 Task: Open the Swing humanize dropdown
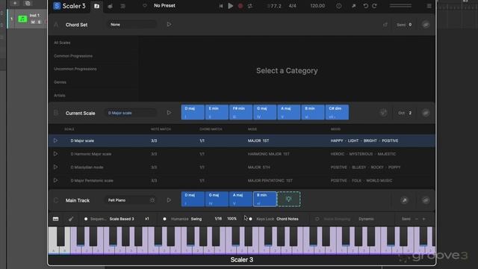196,219
